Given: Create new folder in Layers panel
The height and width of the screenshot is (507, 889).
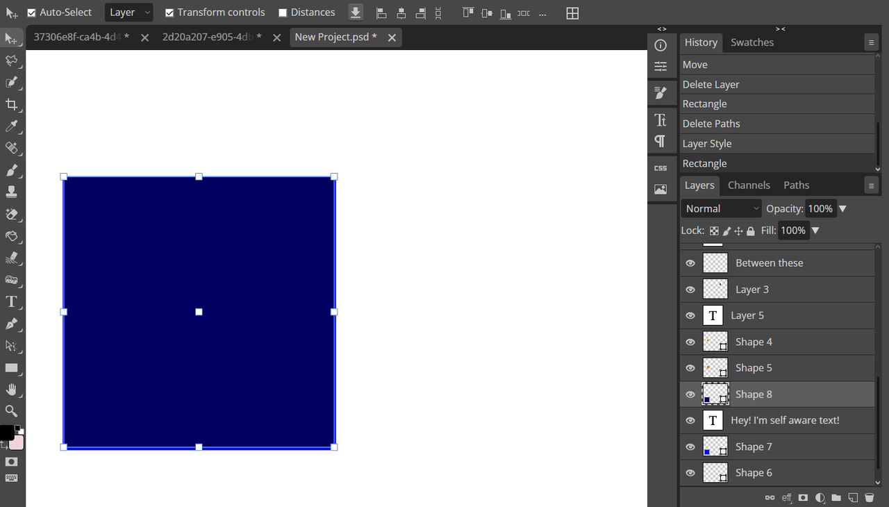Looking at the screenshot, I should [x=836, y=497].
